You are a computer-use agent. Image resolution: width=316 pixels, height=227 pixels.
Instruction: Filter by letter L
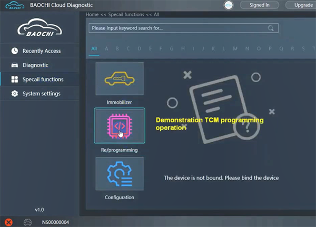[x=223, y=48]
